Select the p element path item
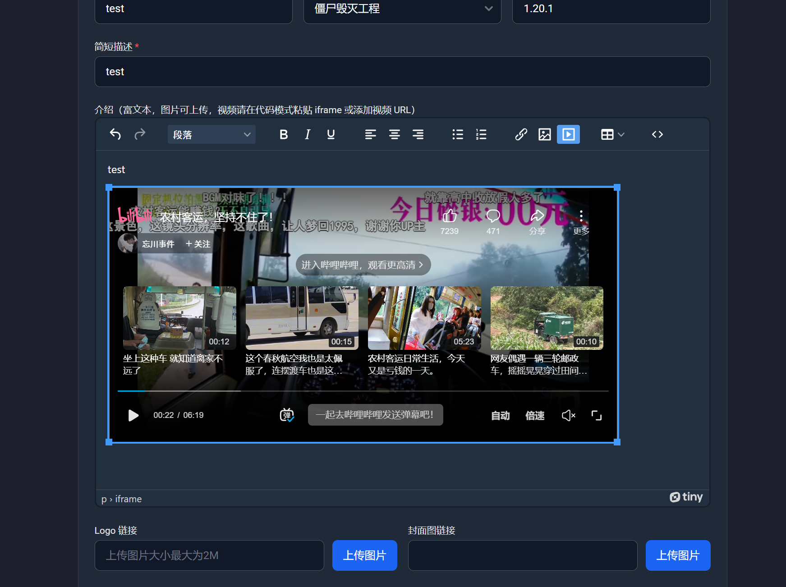Viewport: 786px width, 587px height. (104, 499)
